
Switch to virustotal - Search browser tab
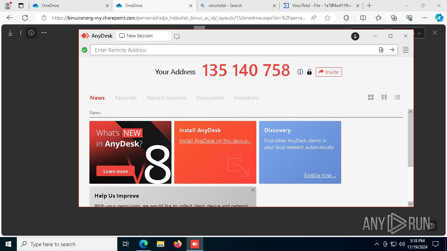point(237,6)
